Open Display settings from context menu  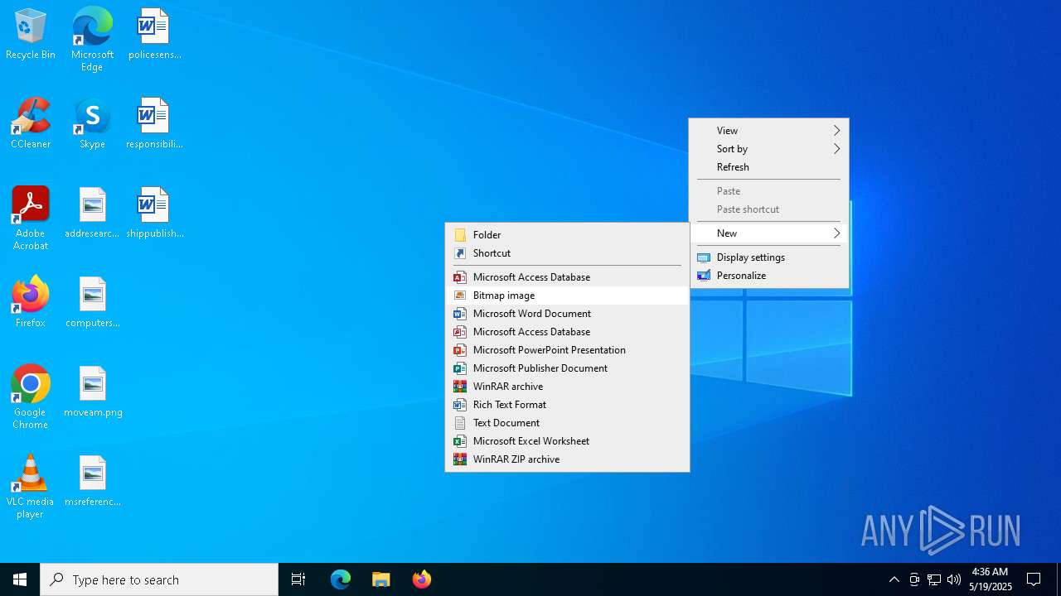pos(769,257)
